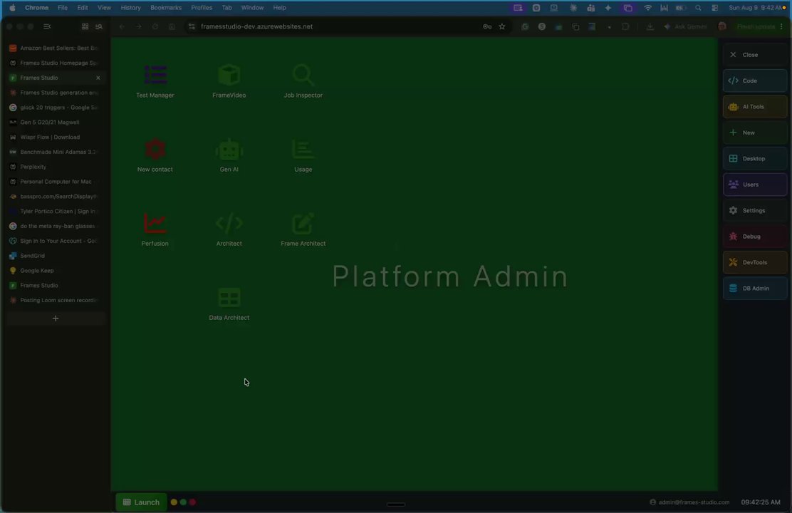Open the View menu
The image size is (792, 513).
point(104,8)
